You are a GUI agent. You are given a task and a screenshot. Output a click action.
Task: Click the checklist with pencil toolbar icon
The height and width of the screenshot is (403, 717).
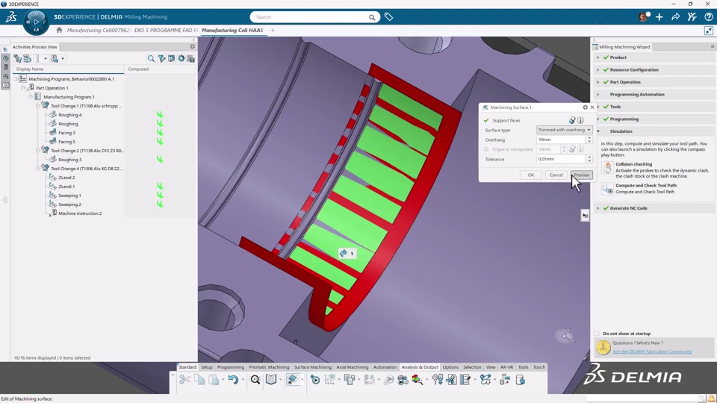(465, 380)
